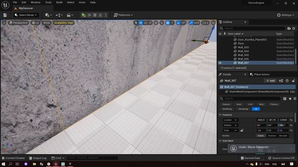This screenshot has height=167, width=298.
Task: Click the Blueprint/share icon next to Add
Action: [281, 81]
